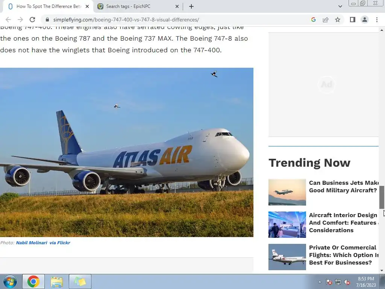The width and height of the screenshot is (385, 289).
Task: Click the business jet trending thumbnail
Action: click(x=287, y=192)
